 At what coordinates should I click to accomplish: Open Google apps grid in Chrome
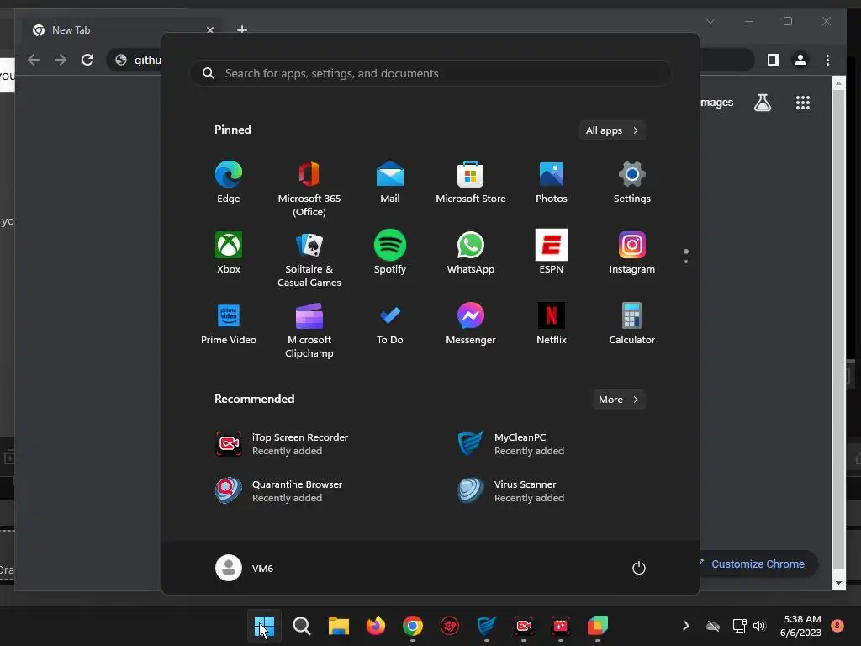pyautogui.click(x=803, y=103)
